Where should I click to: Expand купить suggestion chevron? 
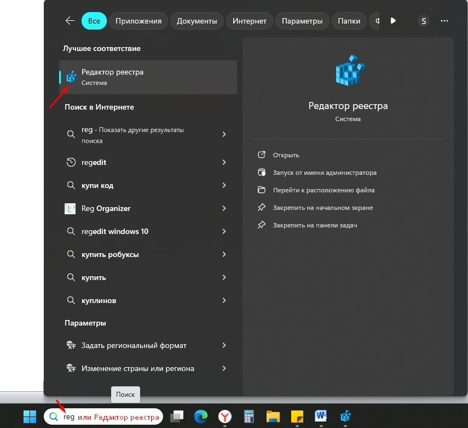(x=224, y=277)
